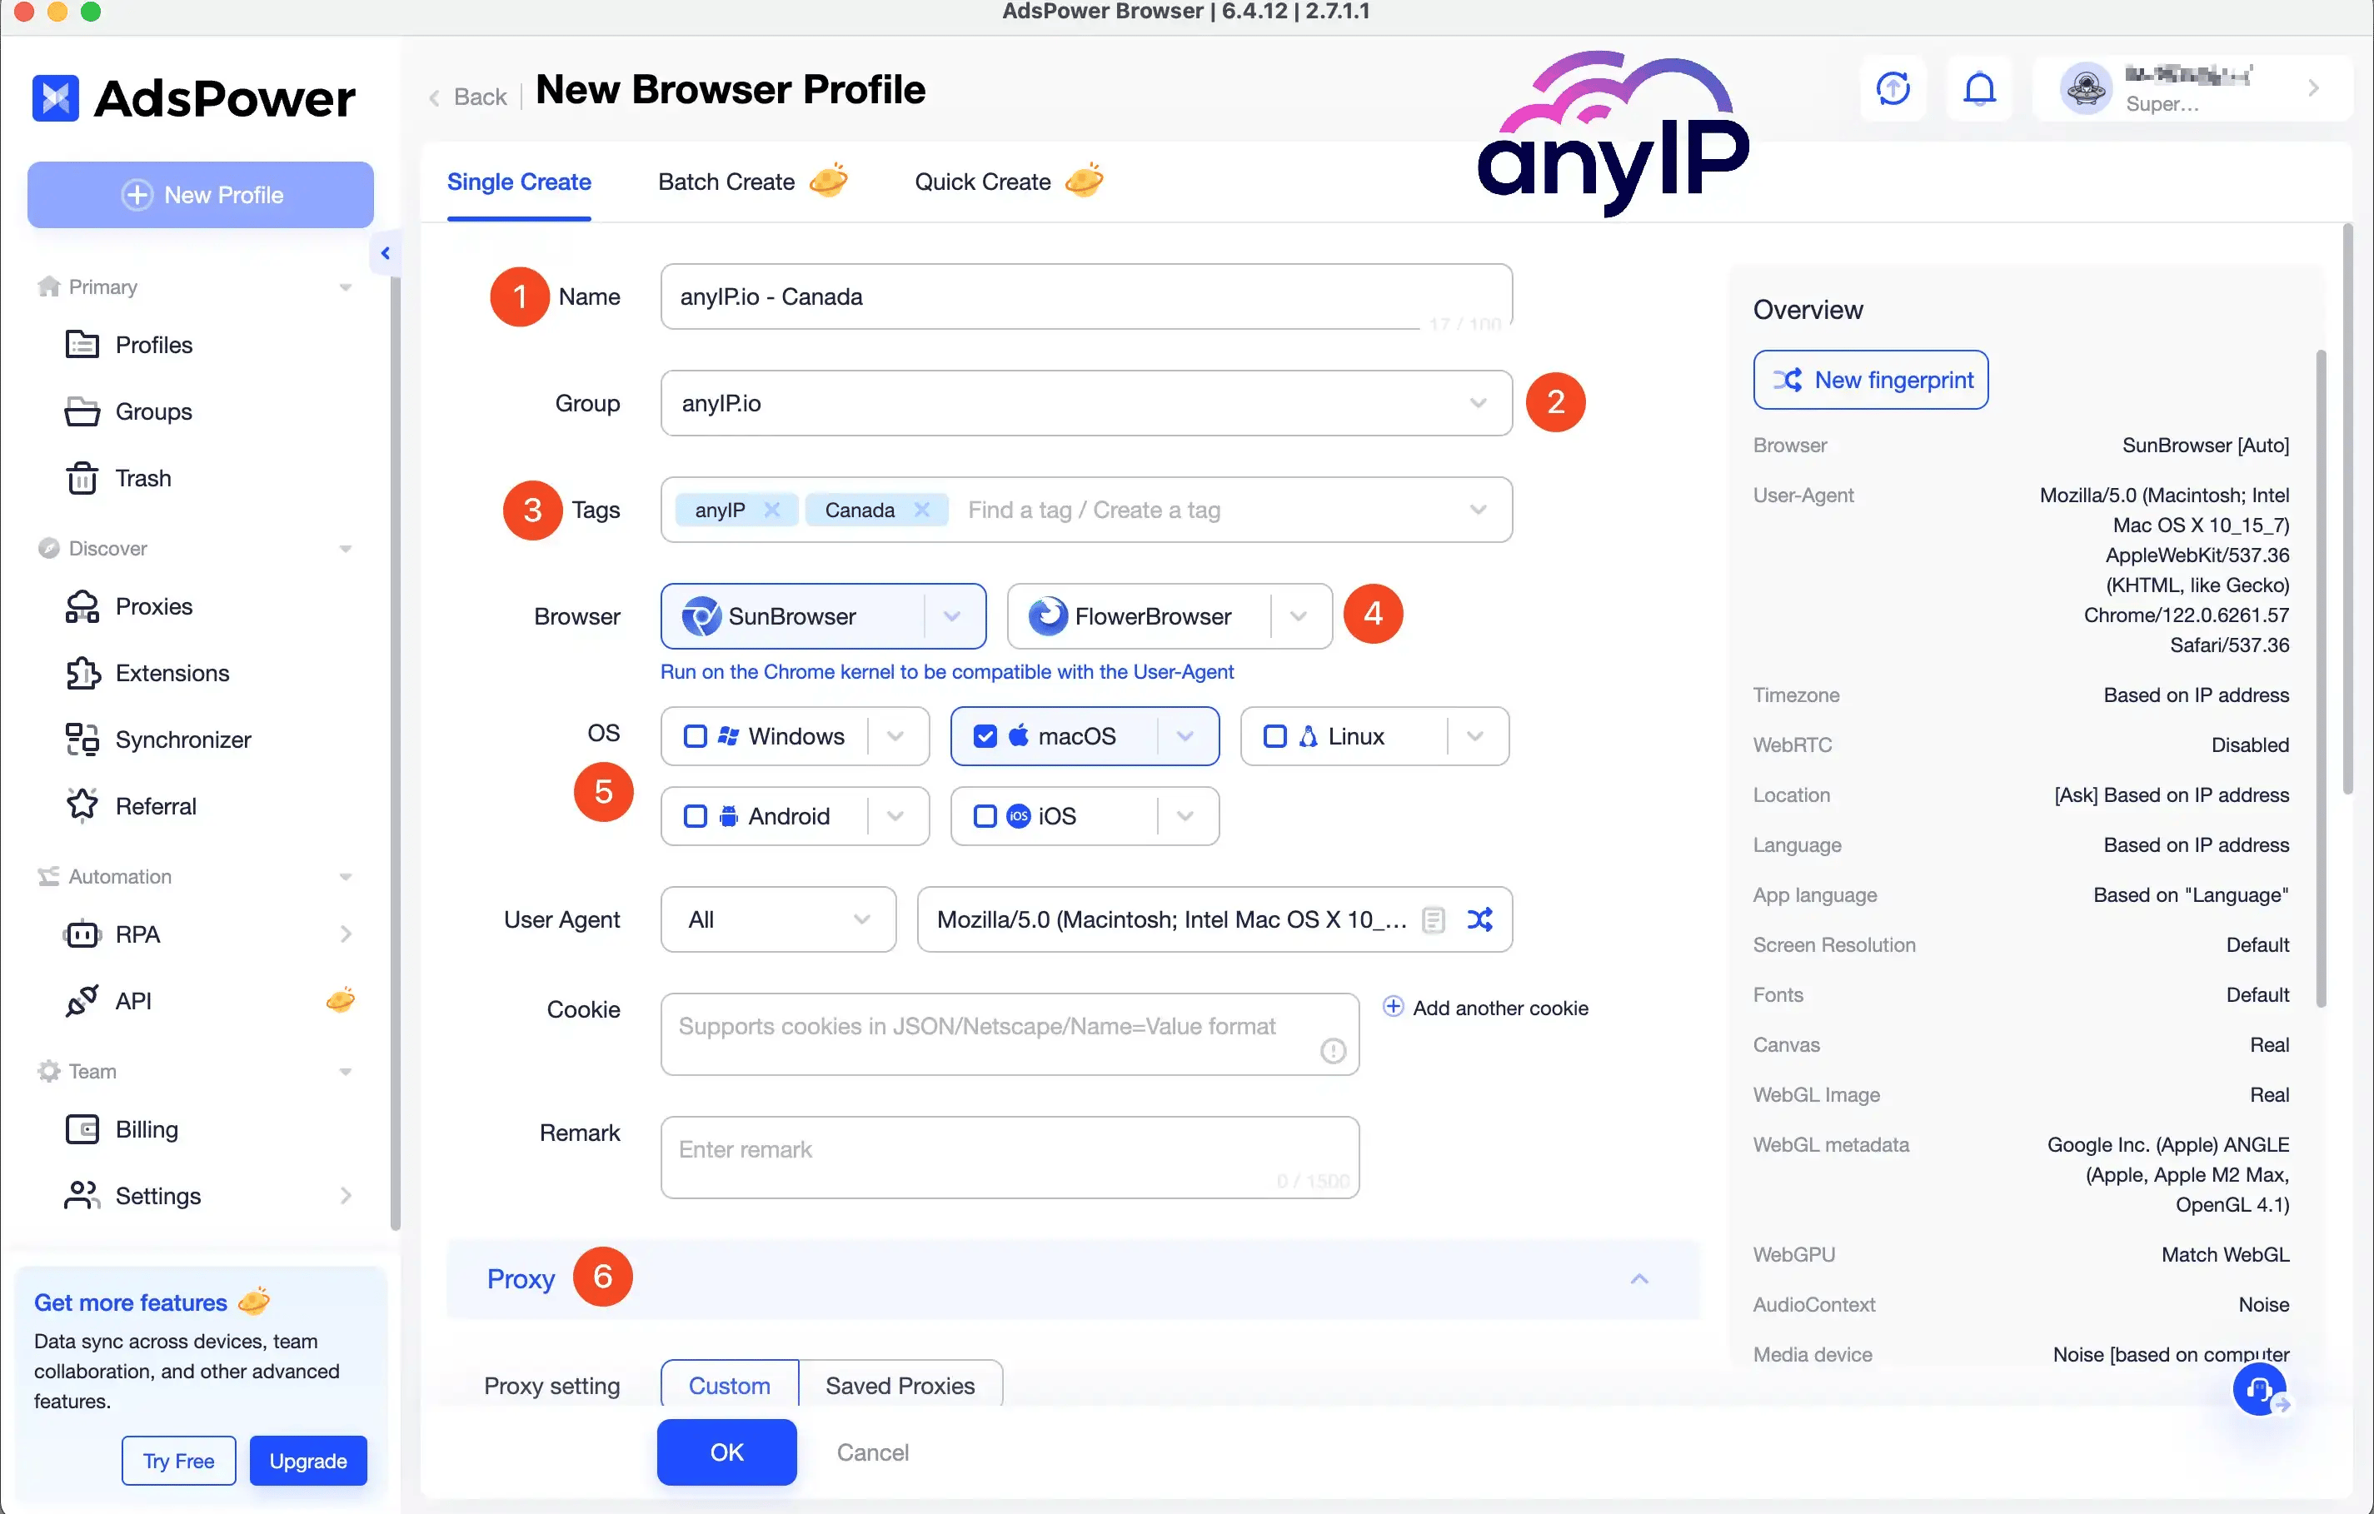Collapse the Proxy section
Viewport: 2374px width, 1514px height.
click(x=1639, y=1278)
